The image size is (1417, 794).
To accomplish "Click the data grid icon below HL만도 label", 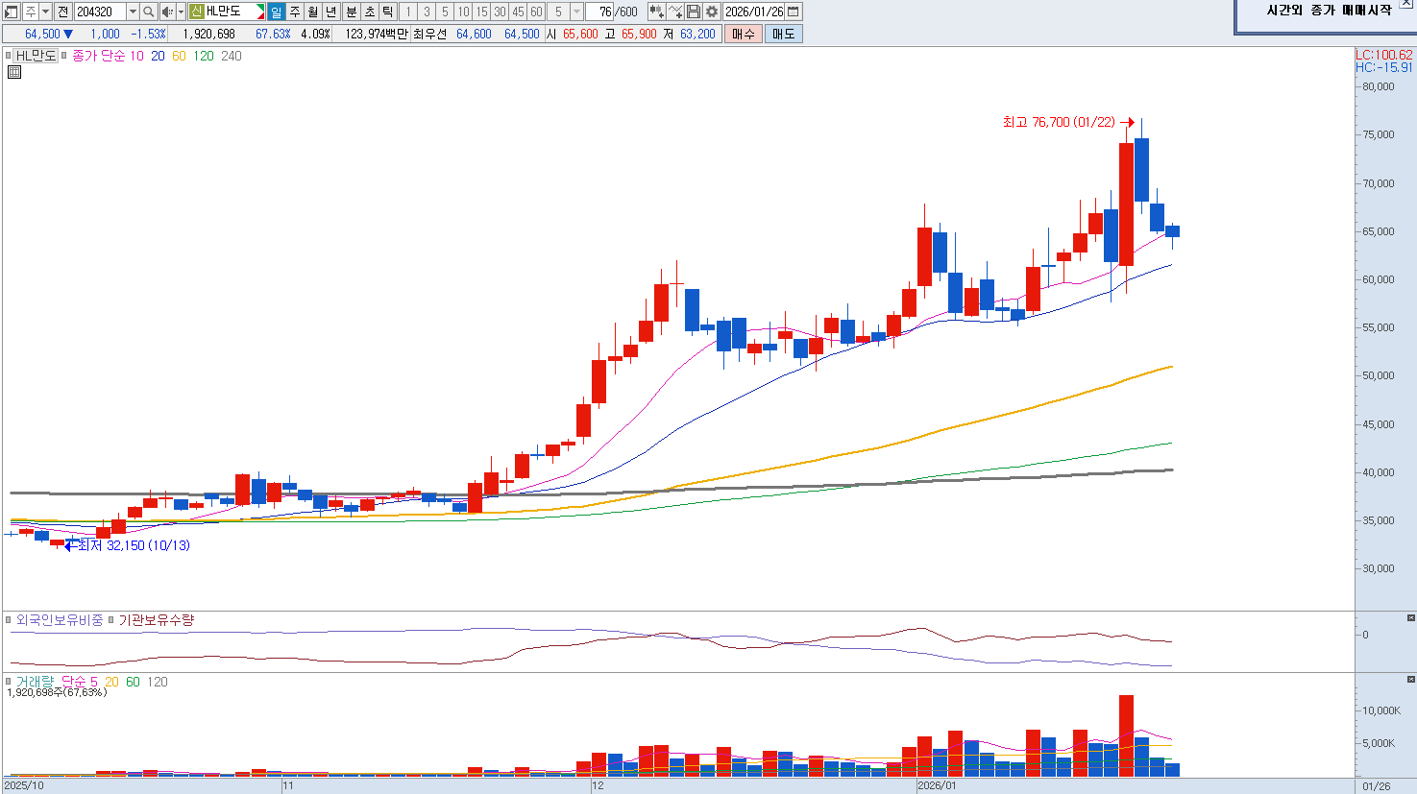I will point(14,72).
